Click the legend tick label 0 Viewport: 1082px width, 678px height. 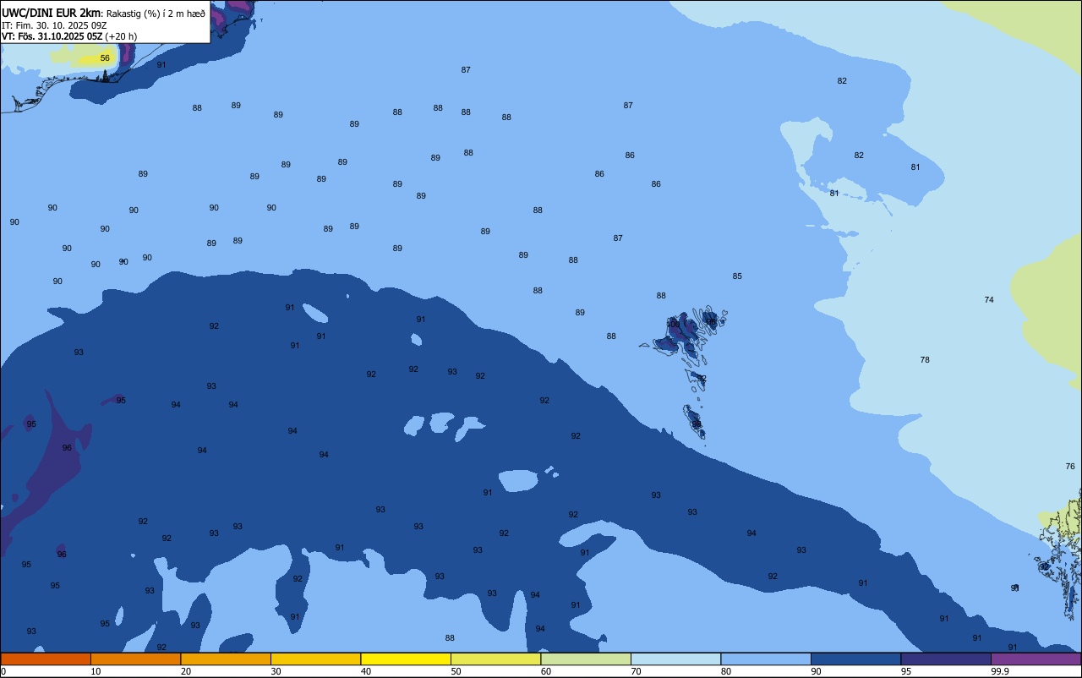click(3, 671)
